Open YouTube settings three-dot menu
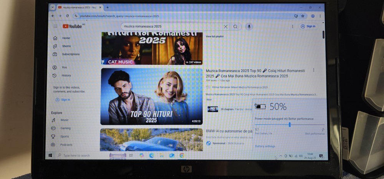The height and width of the screenshot is (179, 384). pos(293,26)
